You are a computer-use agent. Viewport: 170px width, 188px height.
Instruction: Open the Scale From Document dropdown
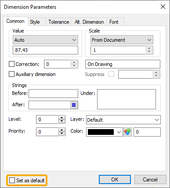122,40
